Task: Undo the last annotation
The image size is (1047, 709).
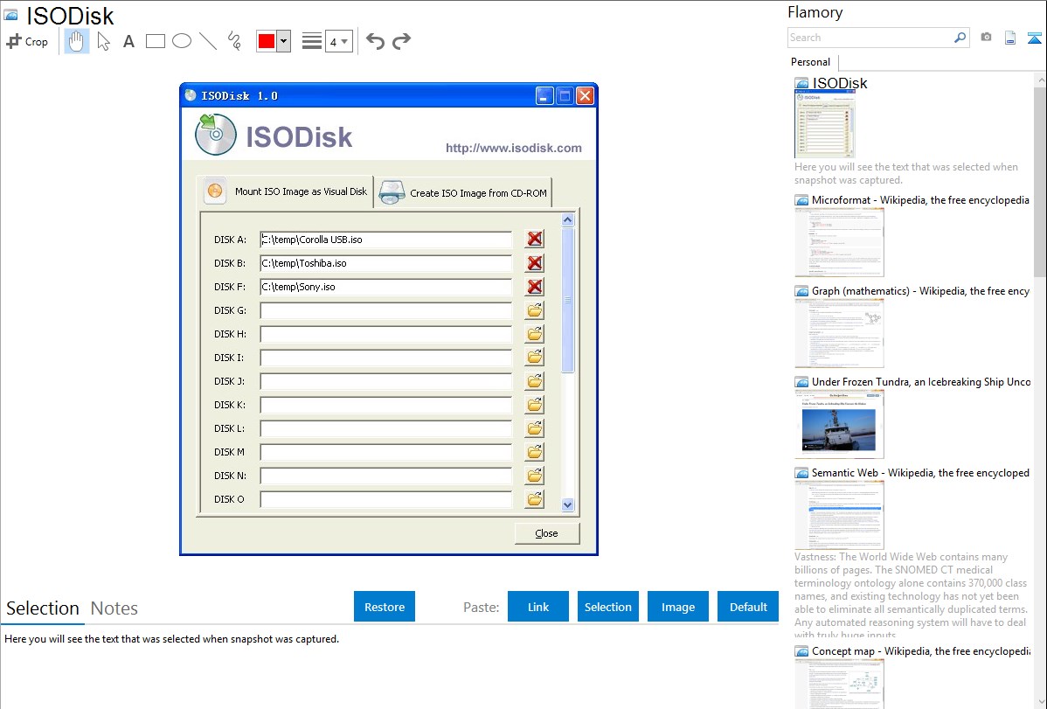Action: [x=375, y=41]
